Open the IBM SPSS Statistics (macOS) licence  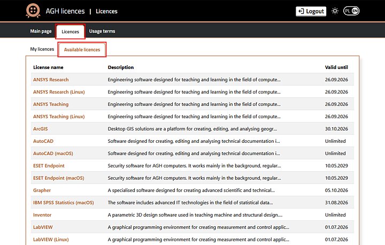click(x=64, y=203)
